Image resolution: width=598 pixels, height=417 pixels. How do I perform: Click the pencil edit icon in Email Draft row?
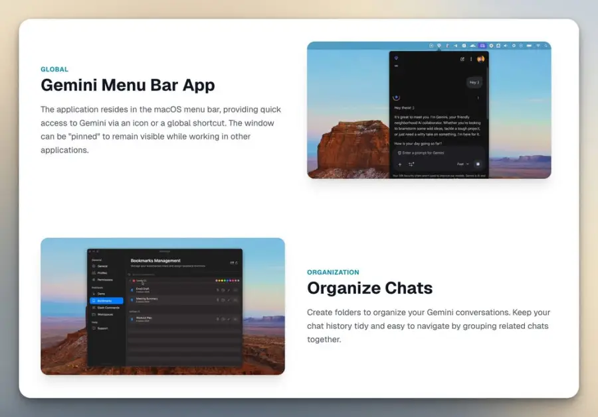[229, 290]
